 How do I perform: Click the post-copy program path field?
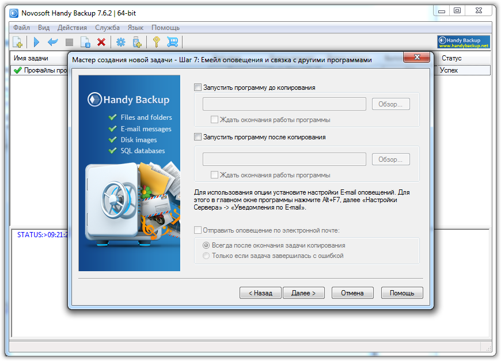click(284, 159)
